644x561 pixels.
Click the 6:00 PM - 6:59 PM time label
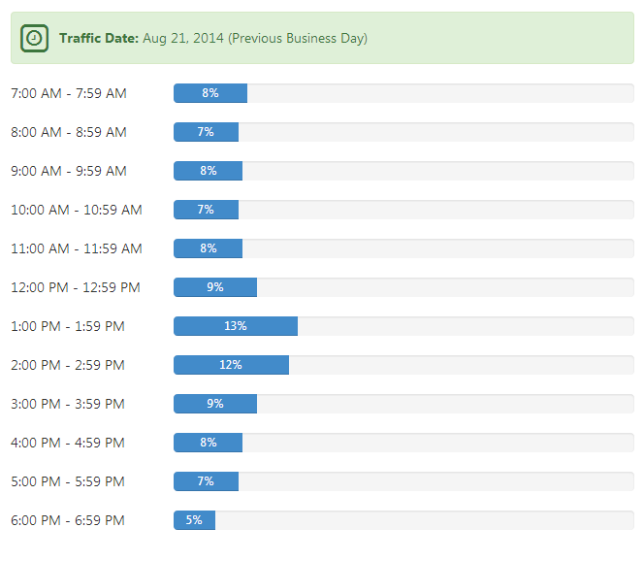[68, 520]
